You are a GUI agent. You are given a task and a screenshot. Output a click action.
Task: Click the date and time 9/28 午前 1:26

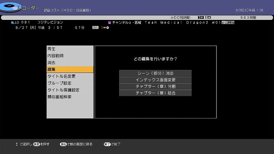click(249, 10)
